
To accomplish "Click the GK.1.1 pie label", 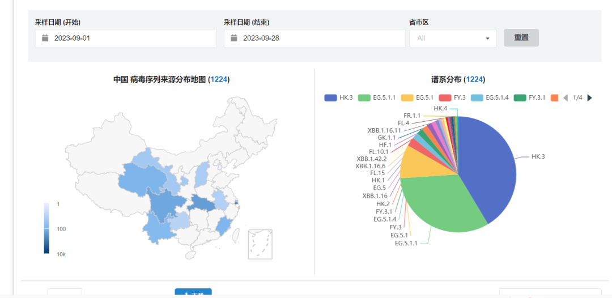I will pos(386,137).
